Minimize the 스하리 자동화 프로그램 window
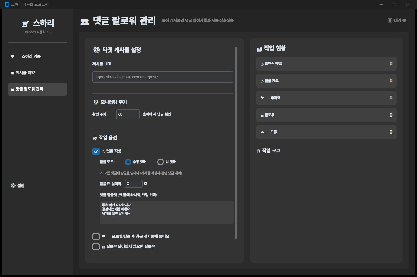Screen dimensions: 417x277 (x=381, y=4)
